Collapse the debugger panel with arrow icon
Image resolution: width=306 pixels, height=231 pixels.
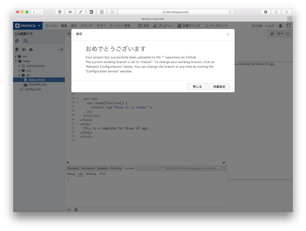click(68, 162)
